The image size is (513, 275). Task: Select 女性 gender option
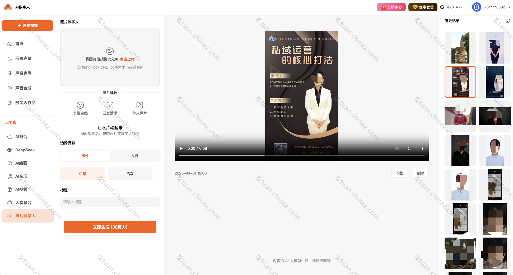(x=135, y=156)
